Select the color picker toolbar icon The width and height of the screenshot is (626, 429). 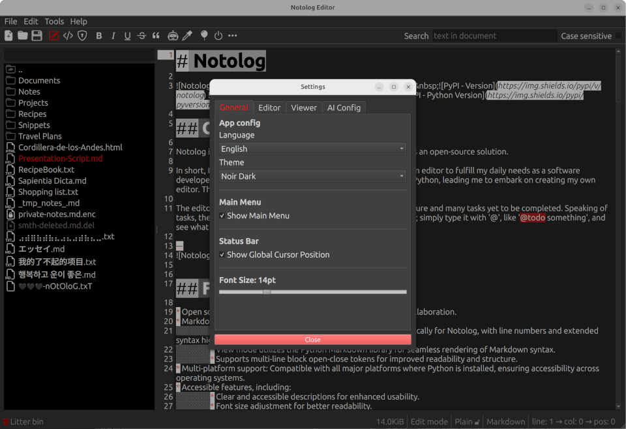point(187,36)
